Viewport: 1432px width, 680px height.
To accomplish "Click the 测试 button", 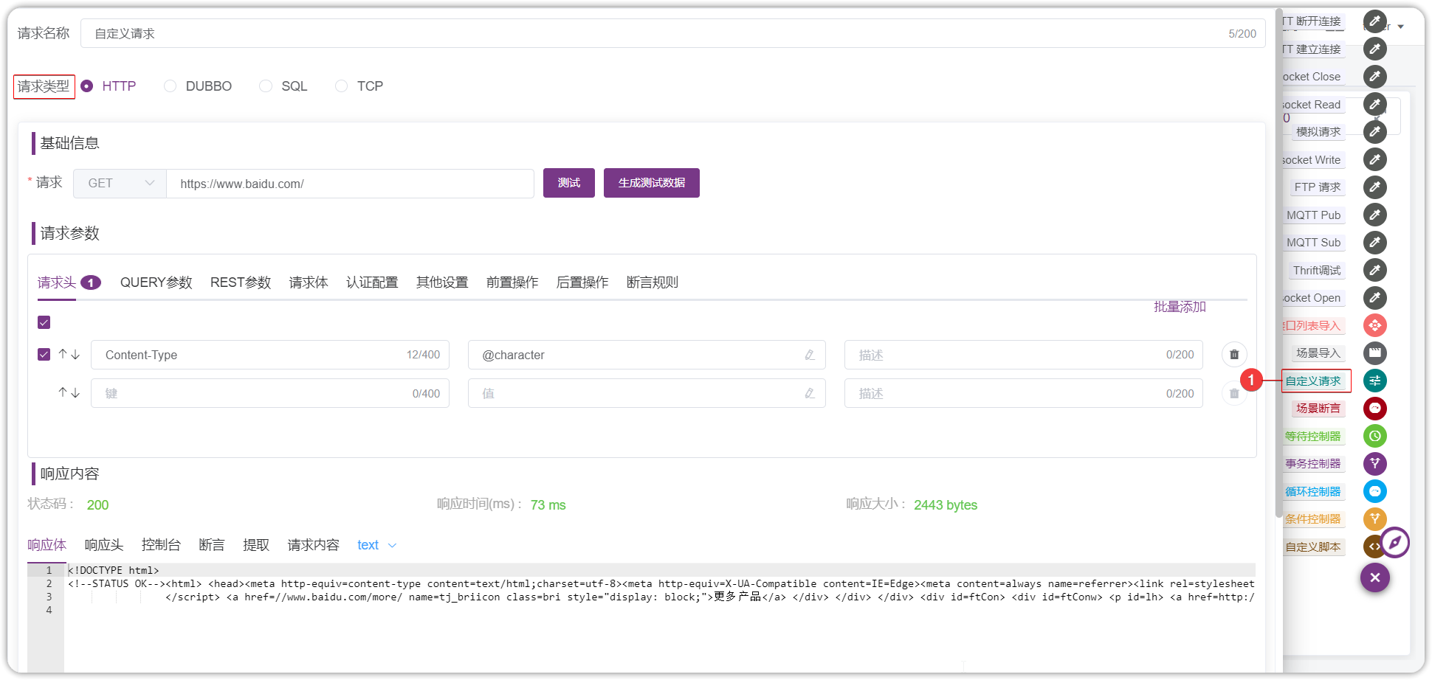I will tap(569, 183).
